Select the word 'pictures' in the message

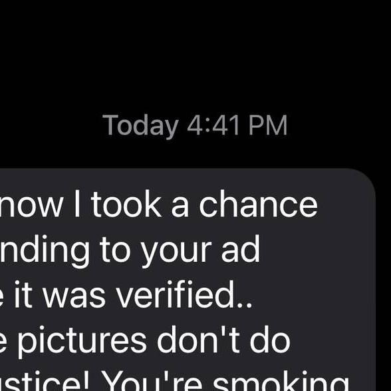[82, 341]
